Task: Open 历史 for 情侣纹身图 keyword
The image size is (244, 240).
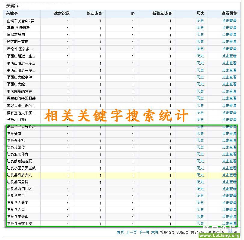Action: click(x=200, y=35)
